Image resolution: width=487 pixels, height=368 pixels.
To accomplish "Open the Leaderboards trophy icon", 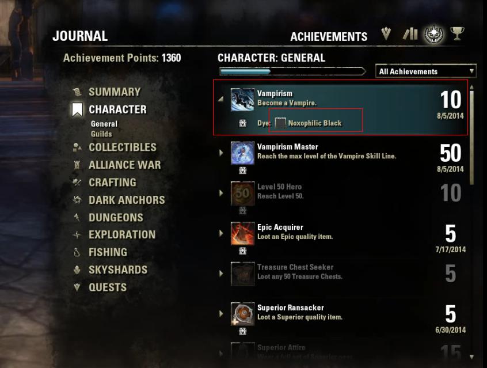I will [457, 33].
